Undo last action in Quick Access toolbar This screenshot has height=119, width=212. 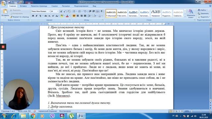[13, 2]
